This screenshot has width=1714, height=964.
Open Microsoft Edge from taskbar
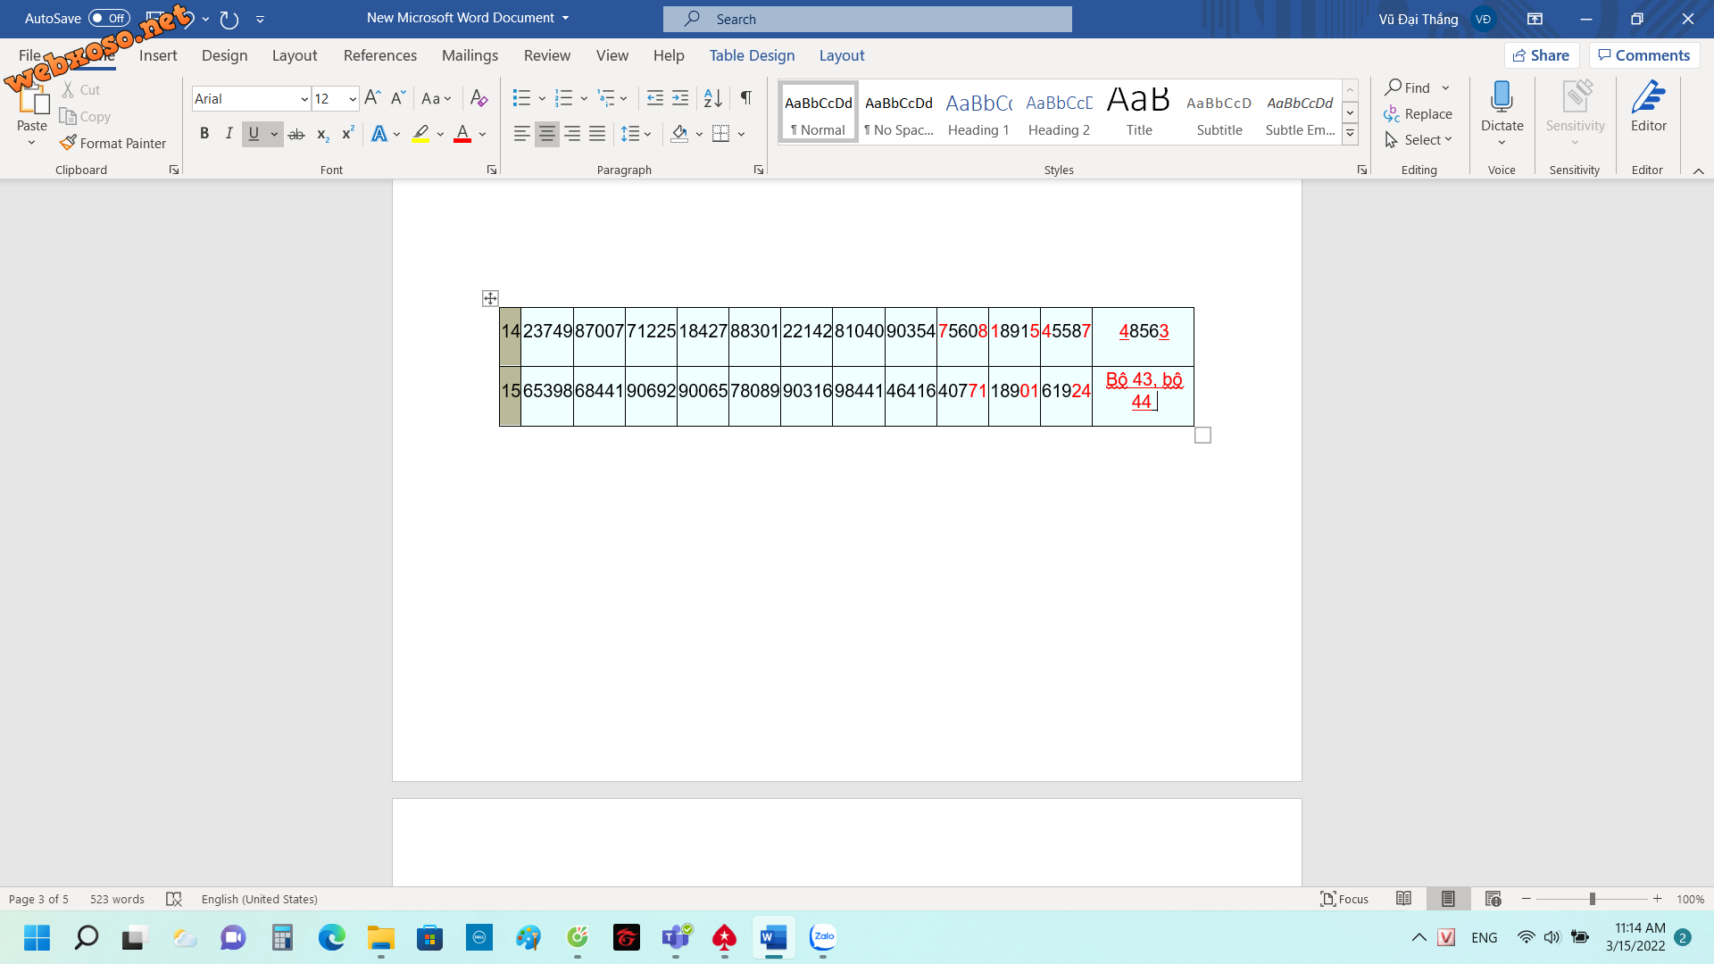pyautogui.click(x=331, y=937)
